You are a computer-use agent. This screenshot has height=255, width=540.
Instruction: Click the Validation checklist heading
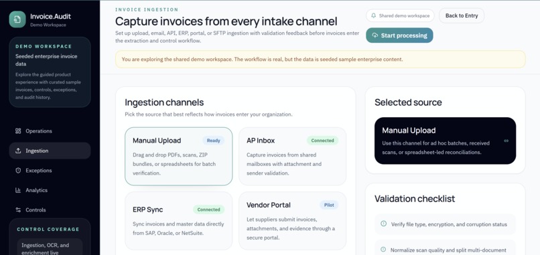(415, 199)
